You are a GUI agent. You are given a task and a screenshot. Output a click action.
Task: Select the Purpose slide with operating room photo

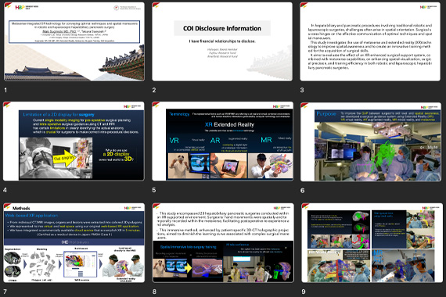(371, 141)
